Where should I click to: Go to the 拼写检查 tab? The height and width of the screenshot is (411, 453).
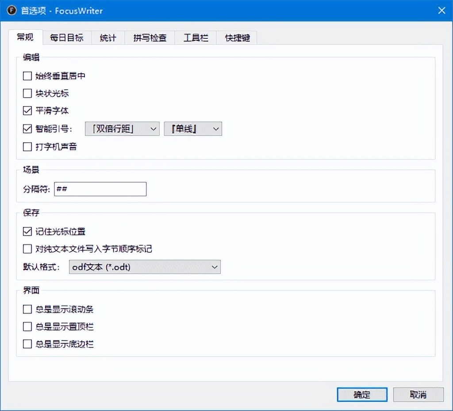click(150, 38)
